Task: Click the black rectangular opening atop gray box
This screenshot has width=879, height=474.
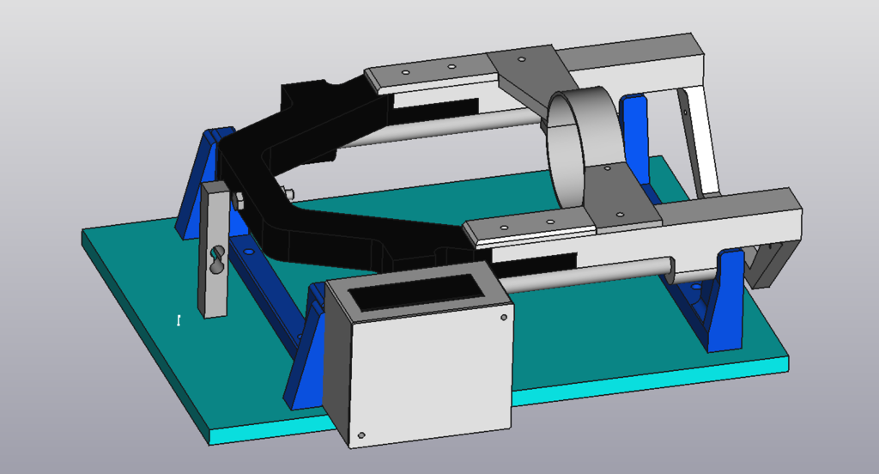Action: [418, 293]
